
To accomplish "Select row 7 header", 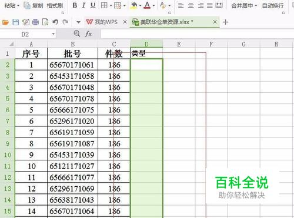I will click(x=7, y=121).
